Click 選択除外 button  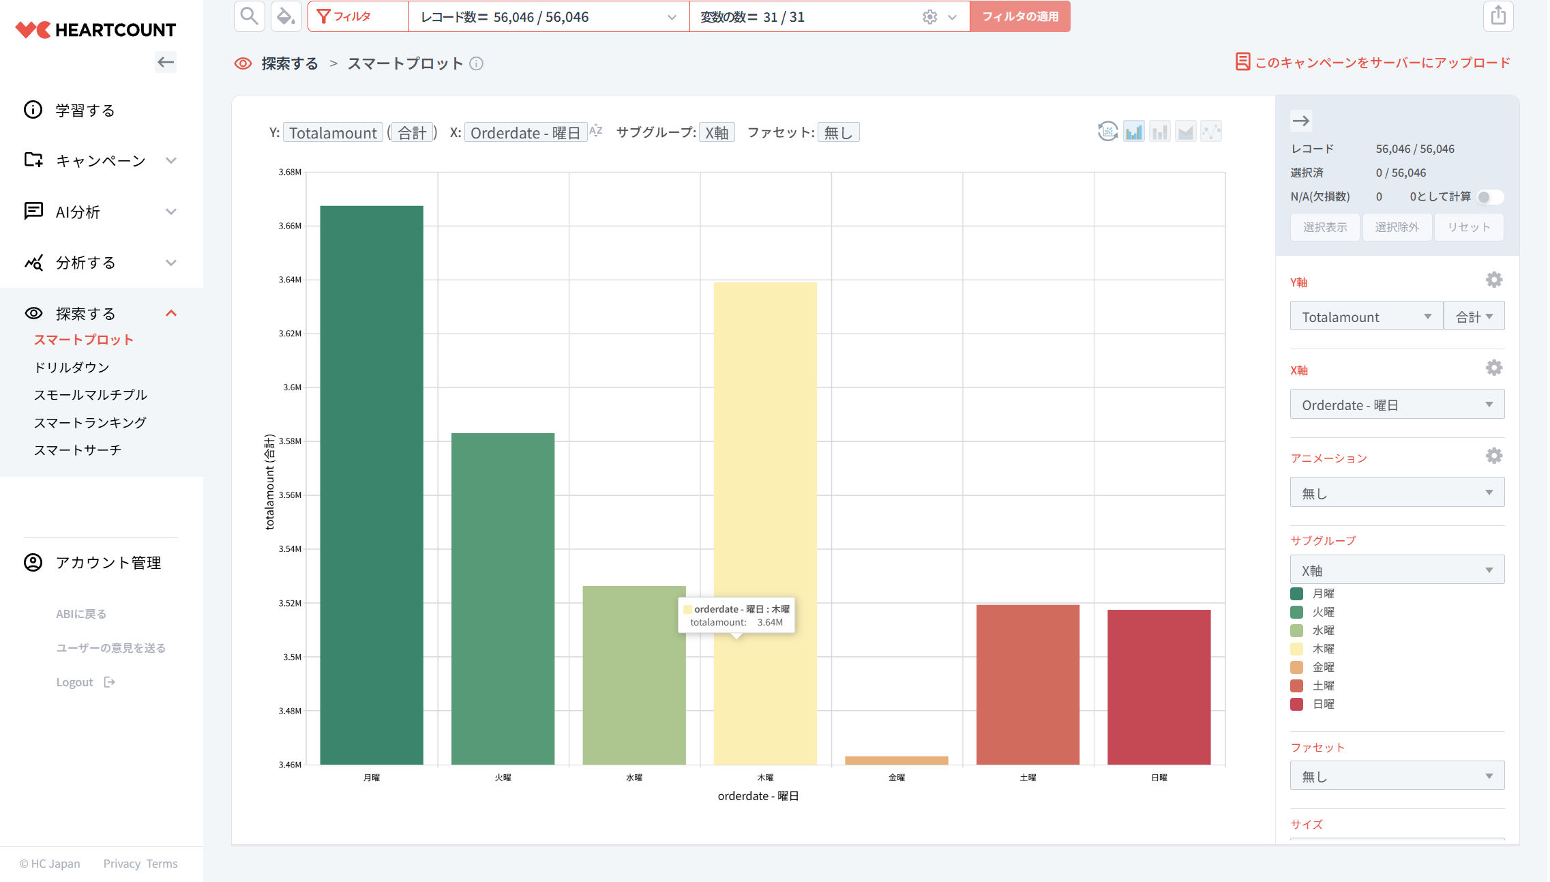(x=1397, y=227)
